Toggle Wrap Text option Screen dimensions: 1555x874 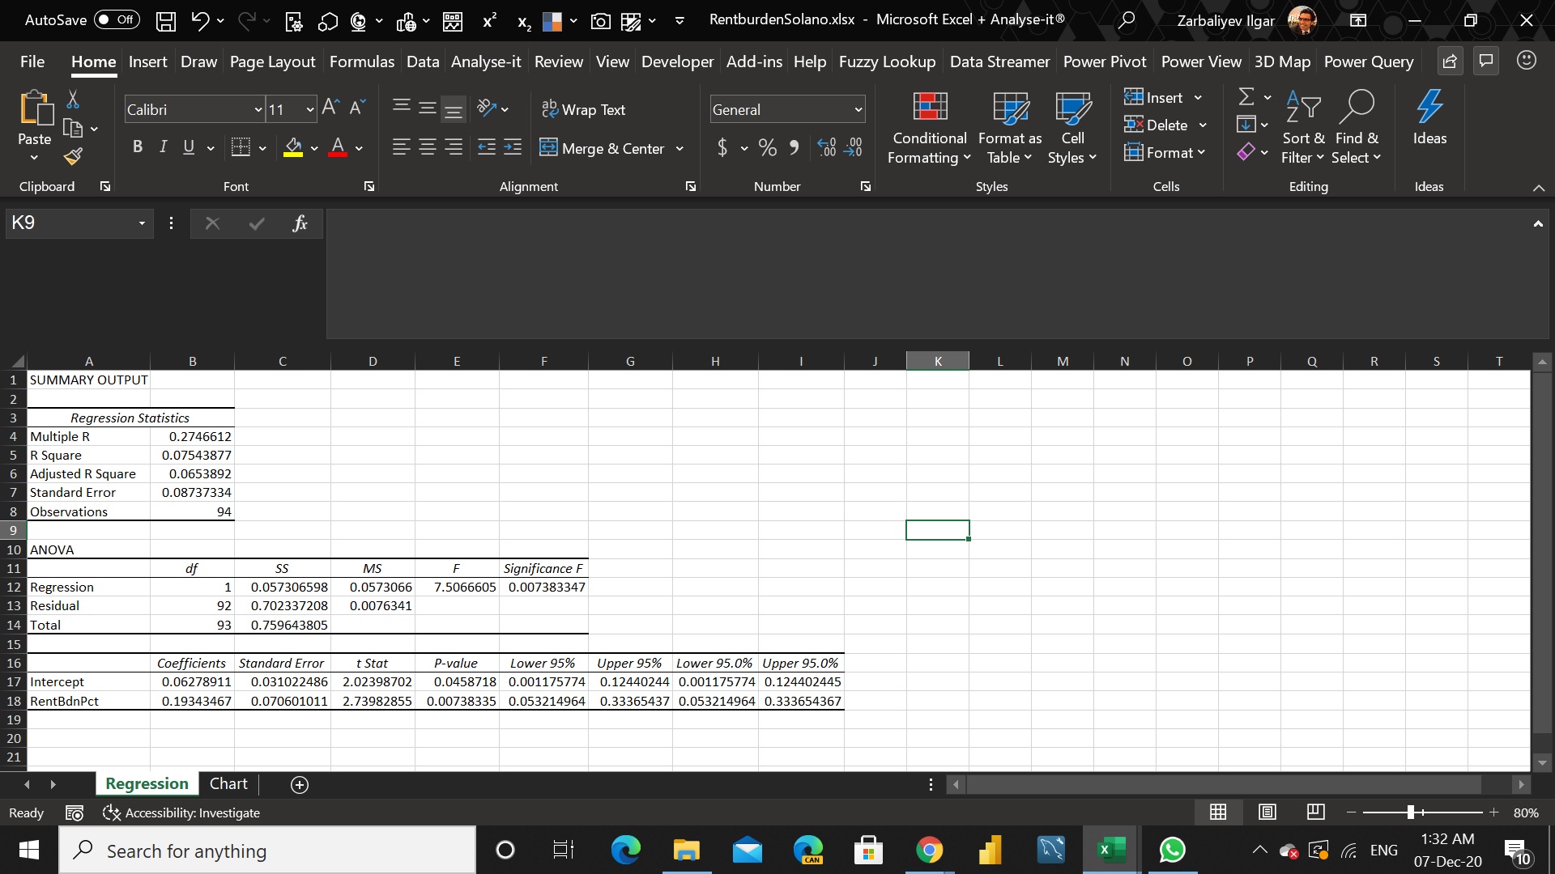pyautogui.click(x=583, y=109)
